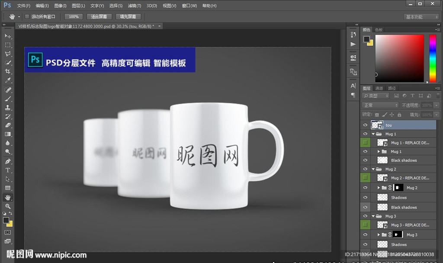
Task: Pick the Eyedropper tool
Action: coord(8,81)
